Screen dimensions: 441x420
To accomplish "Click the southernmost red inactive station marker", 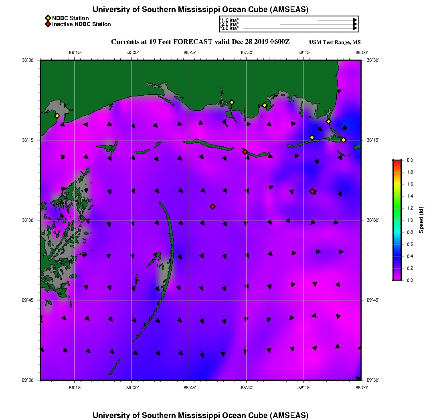I will [x=212, y=206].
